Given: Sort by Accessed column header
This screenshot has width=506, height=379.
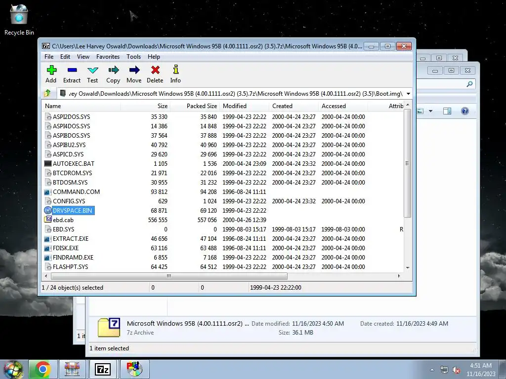Looking at the screenshot, I should [343, 106].
